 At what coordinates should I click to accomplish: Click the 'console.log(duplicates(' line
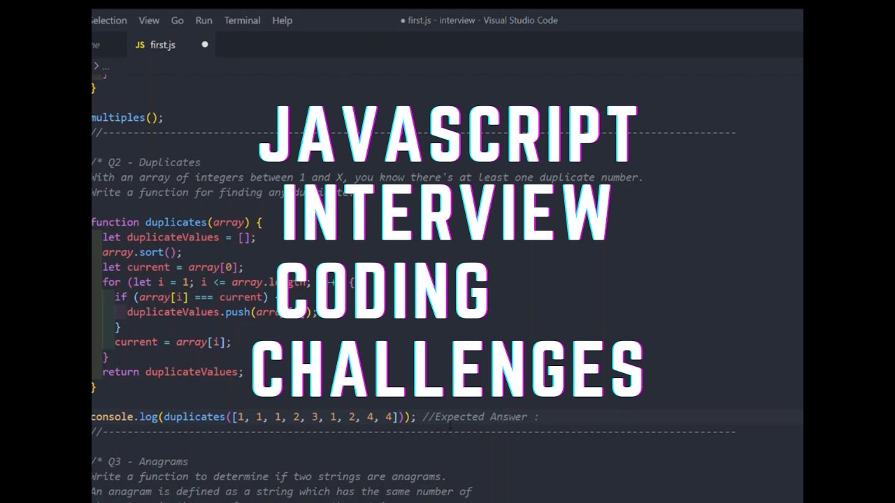click(254, 416)
